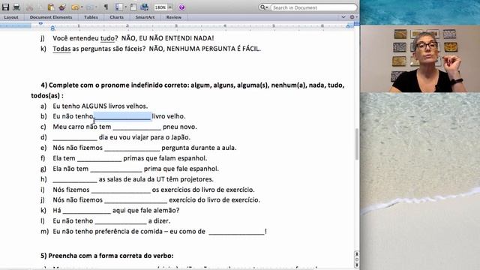480x270 pixels.
Task: Click the Undo arrow icon
Action: tap(75, 7)
